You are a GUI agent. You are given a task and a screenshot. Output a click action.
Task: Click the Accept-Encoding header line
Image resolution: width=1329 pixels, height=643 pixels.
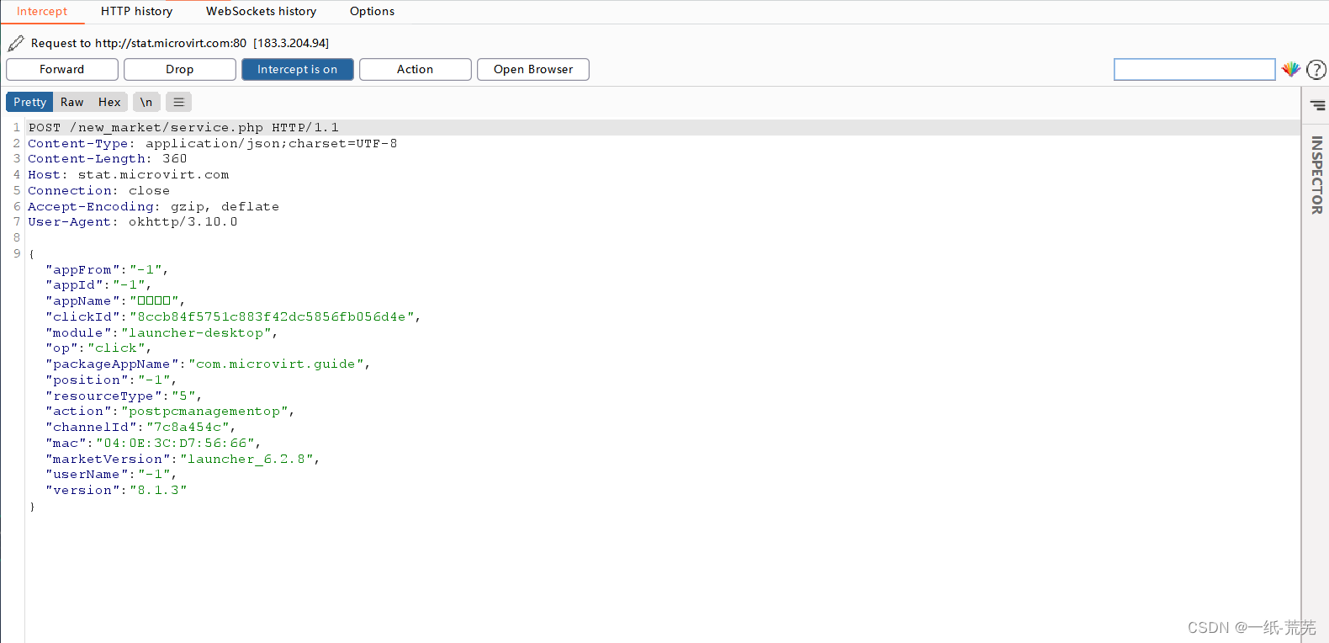click(x=153, y=207)
